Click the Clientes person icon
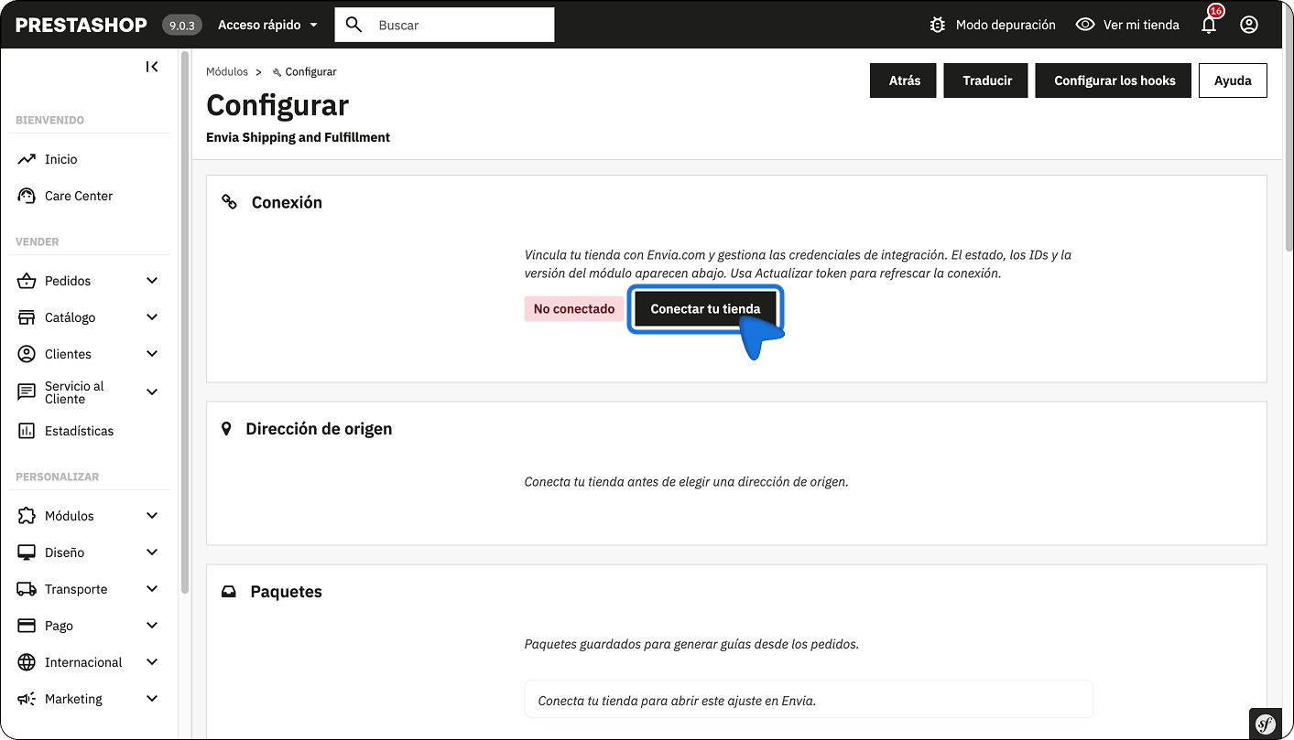 coord(27,354)
